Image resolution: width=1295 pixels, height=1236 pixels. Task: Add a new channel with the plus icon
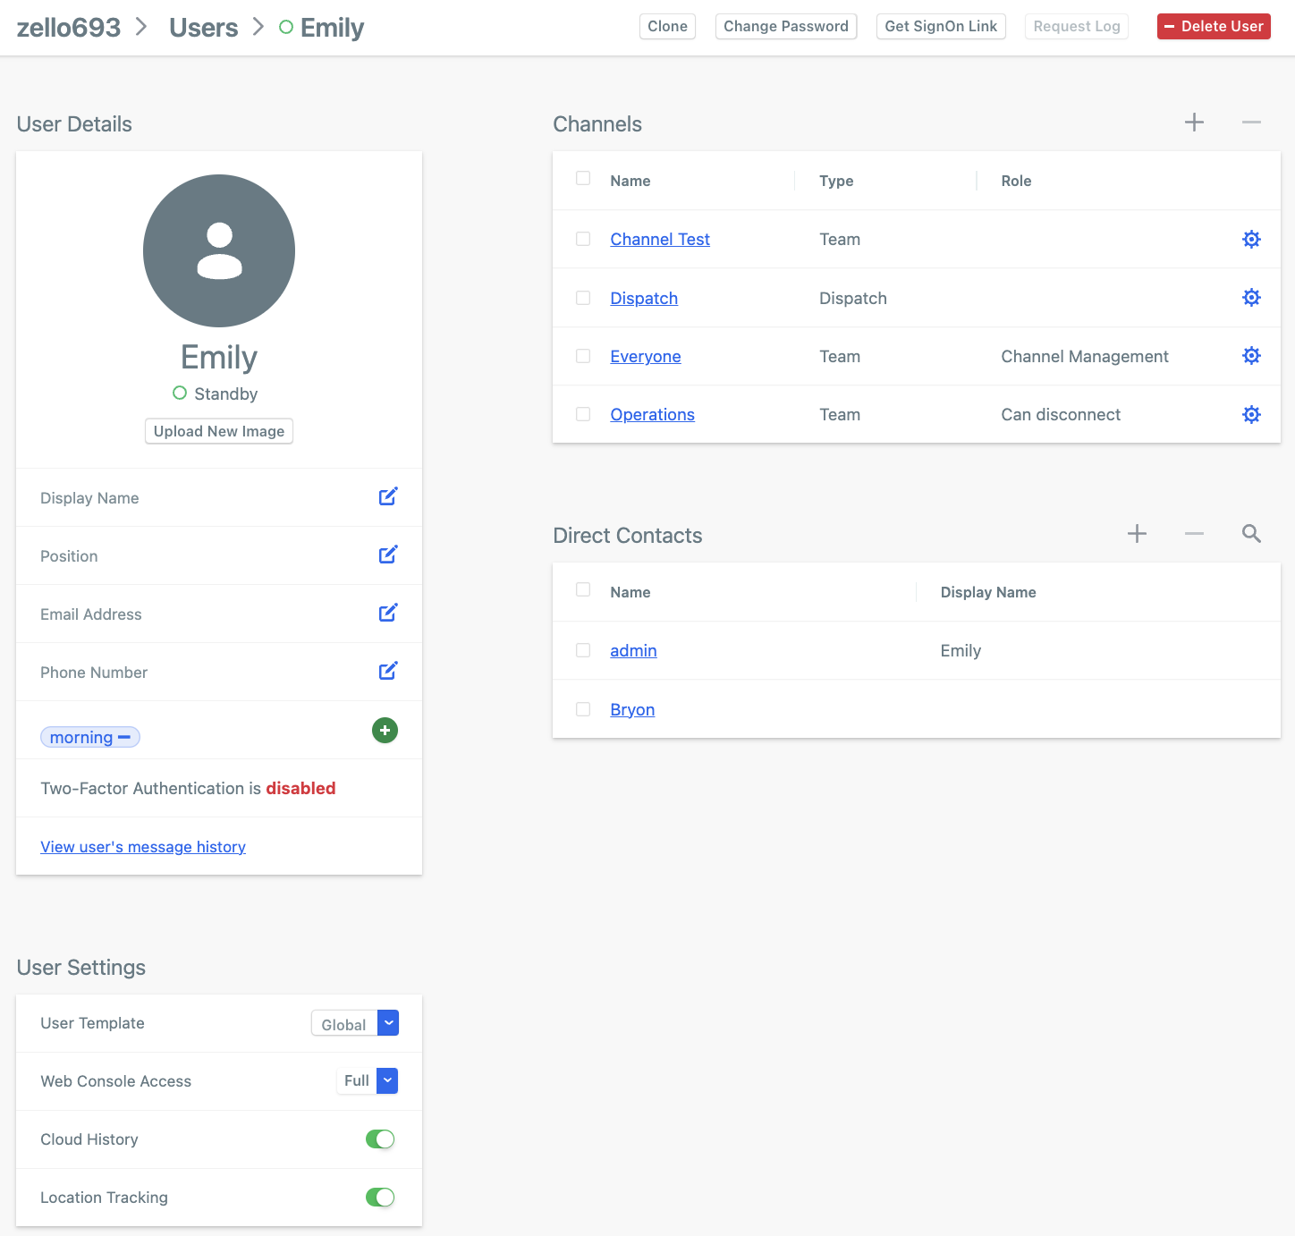(x=1194, y=123)
